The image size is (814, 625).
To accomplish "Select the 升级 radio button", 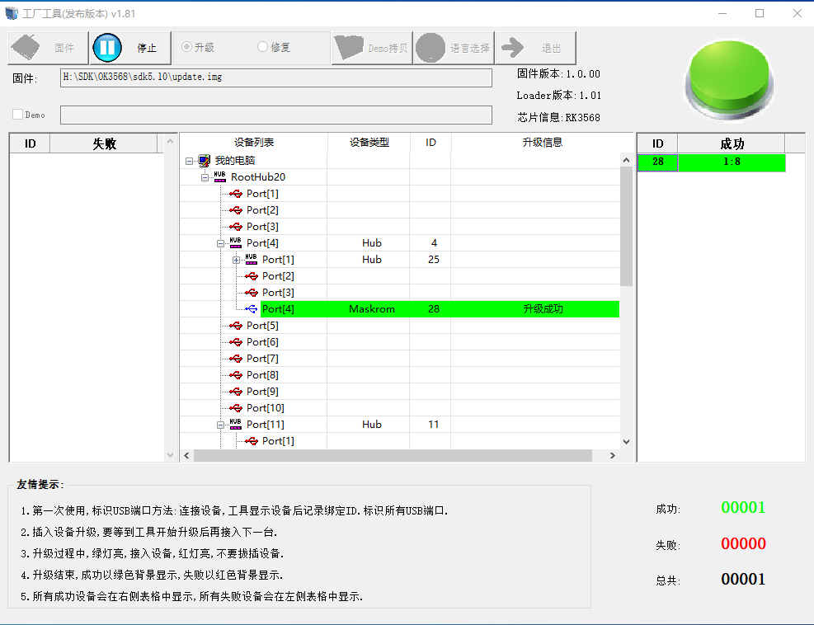I will (x=187, y=47).
